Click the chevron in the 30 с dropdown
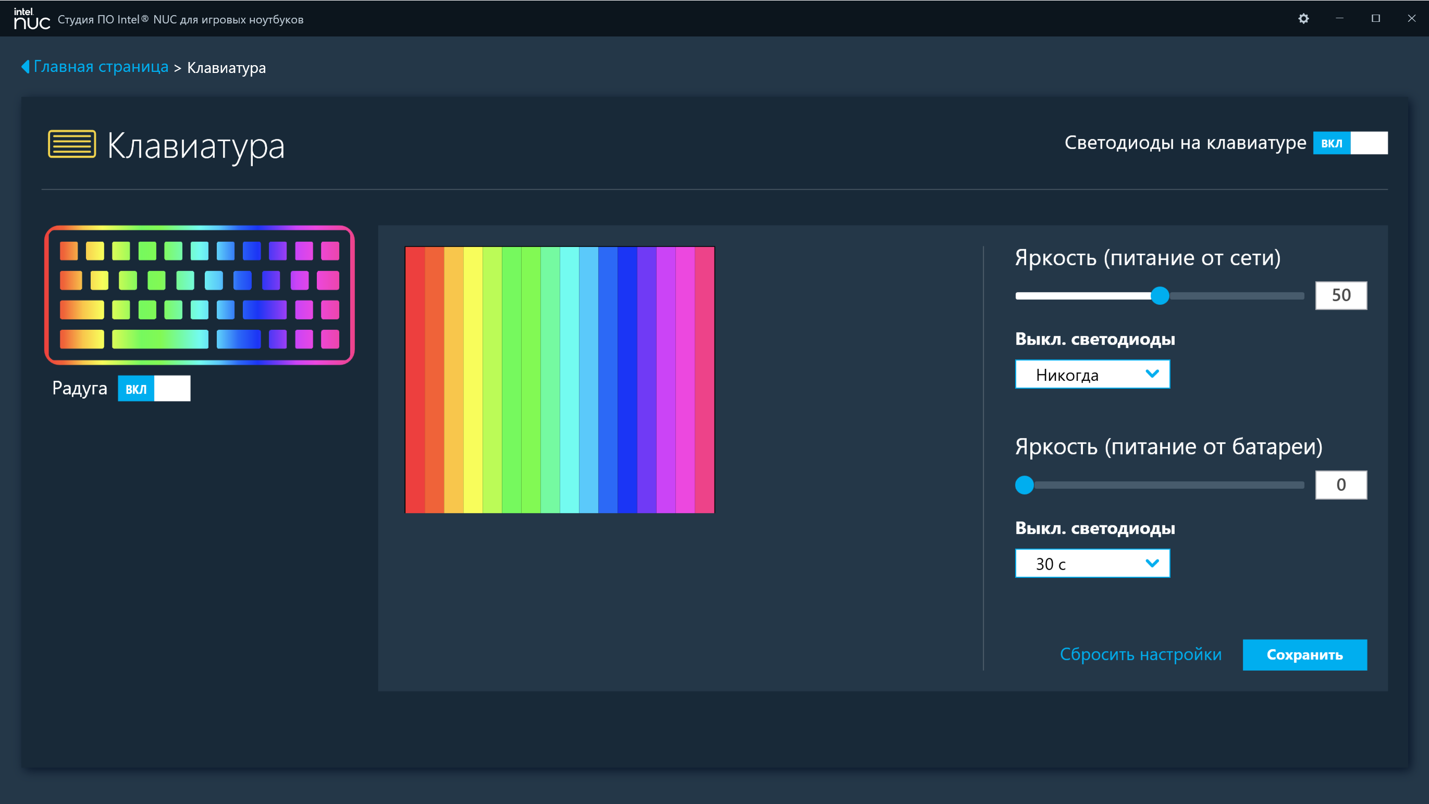This screenshot has height=804, width=1429. [1152, 563]
